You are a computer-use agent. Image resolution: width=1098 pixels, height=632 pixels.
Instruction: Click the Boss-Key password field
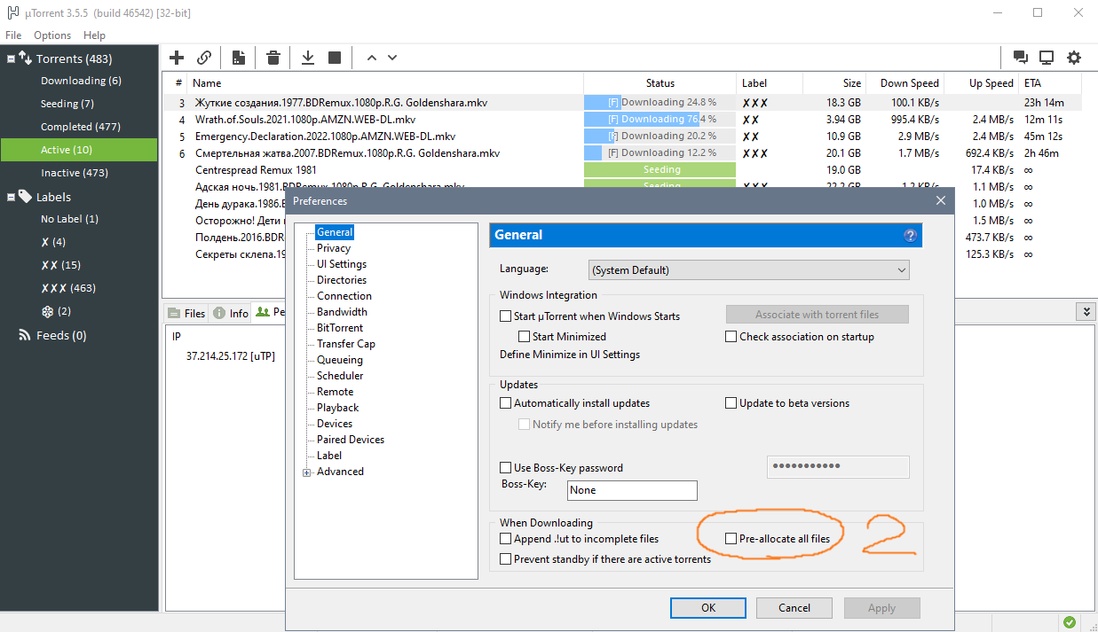tap(838, 467)
